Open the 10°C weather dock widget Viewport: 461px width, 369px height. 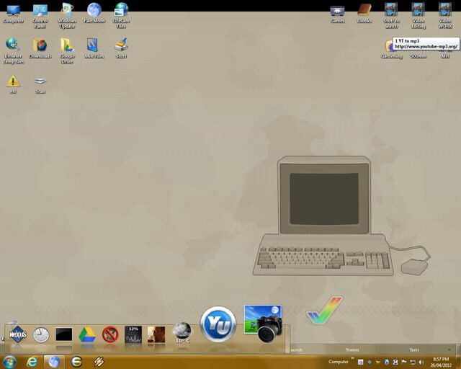pos(182,332)
